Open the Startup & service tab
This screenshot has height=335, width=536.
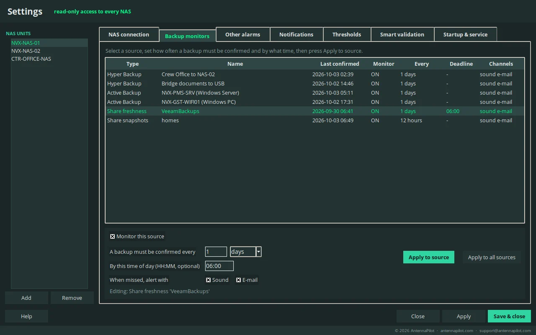click(466, 34)
